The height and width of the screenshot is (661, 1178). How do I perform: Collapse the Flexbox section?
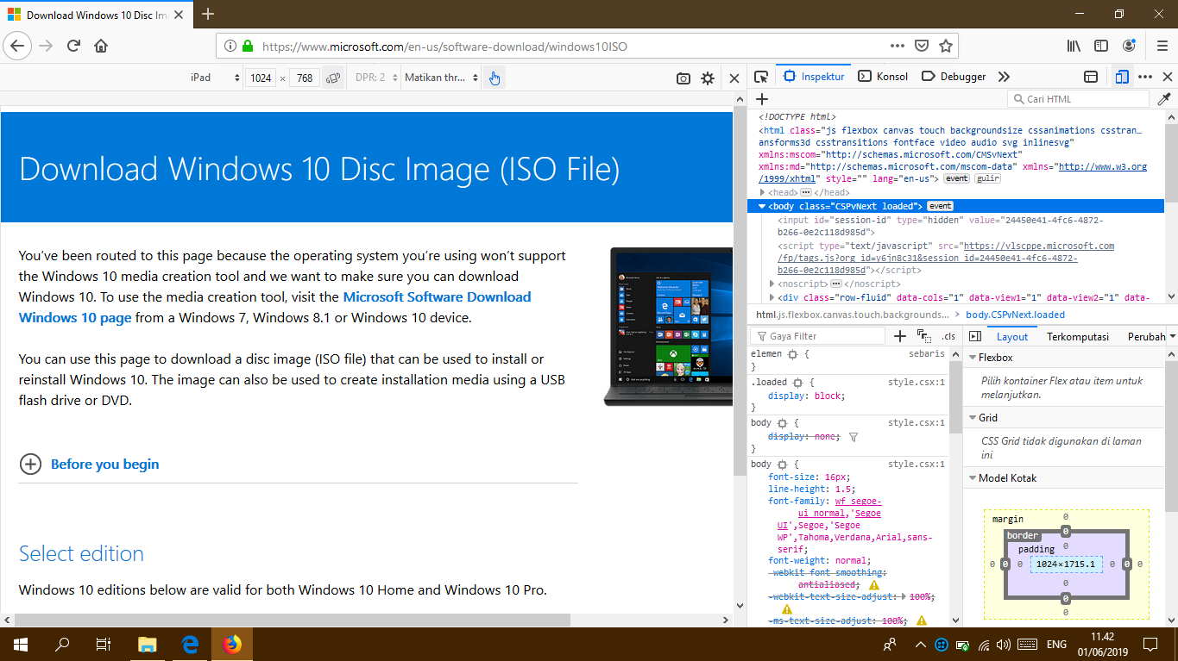click(972, 358)
